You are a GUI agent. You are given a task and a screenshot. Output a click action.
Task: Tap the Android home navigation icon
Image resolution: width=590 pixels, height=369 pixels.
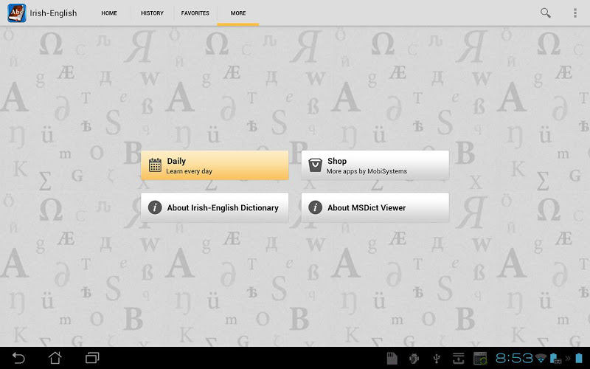click(x=55, y=358)
